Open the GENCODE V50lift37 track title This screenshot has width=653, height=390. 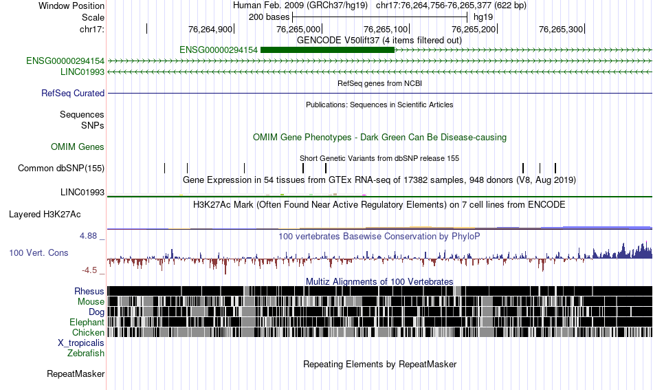click(379, 41)
